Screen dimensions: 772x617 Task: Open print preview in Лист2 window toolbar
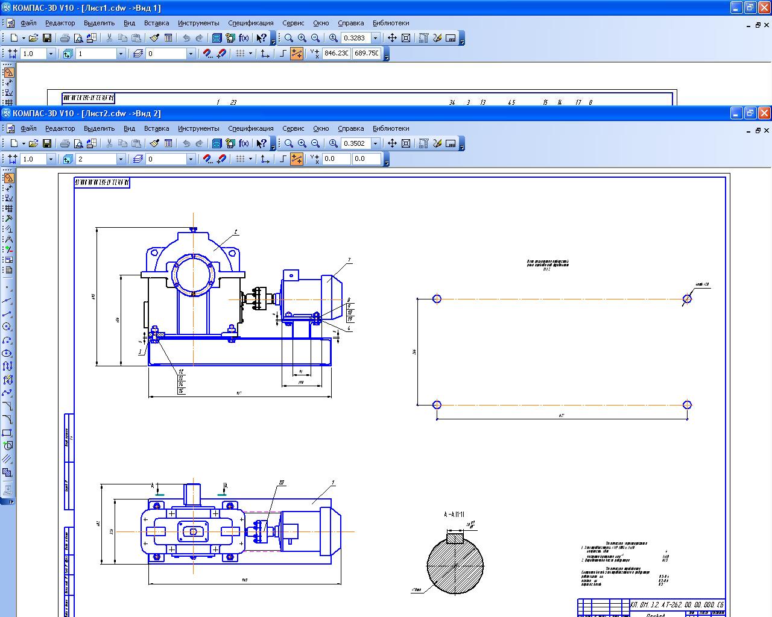click(78, 143)
